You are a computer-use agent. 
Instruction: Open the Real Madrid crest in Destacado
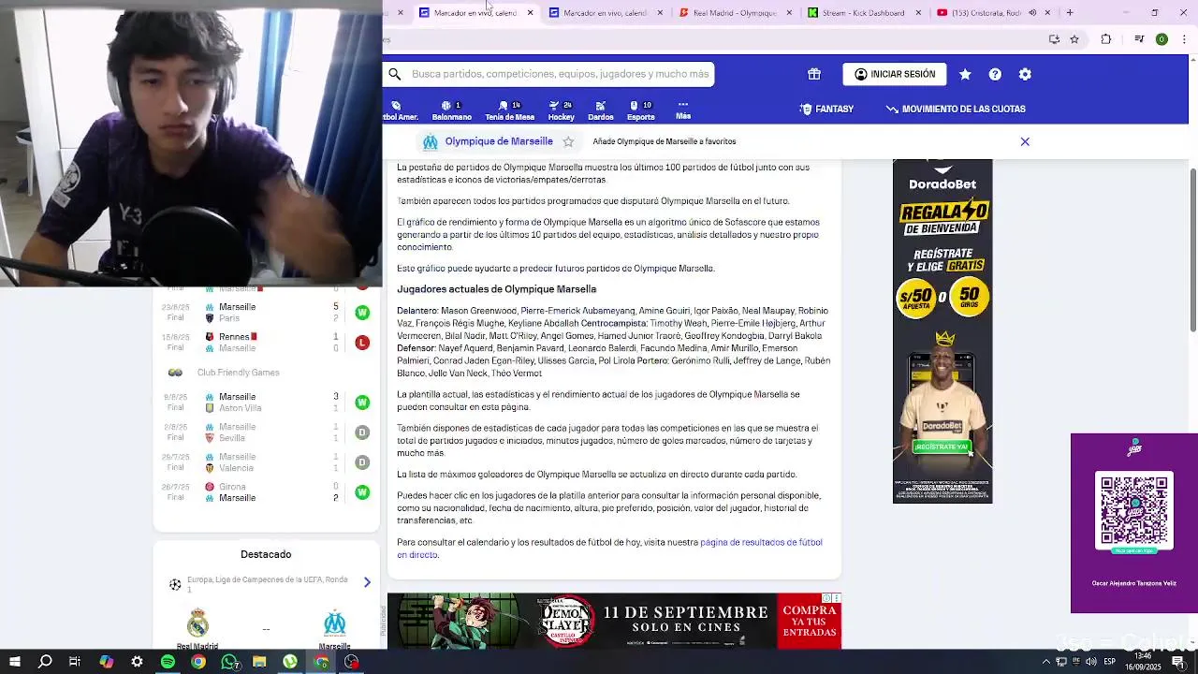[x=197, y=623]
